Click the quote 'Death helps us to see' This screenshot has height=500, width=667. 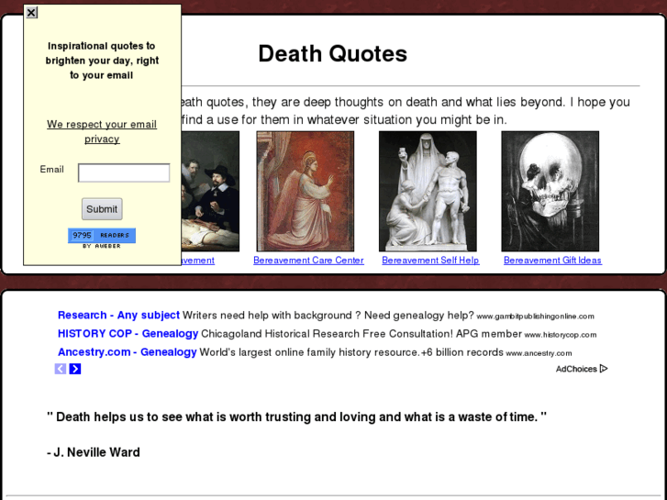pyautogui.click(x=296, y=417)
